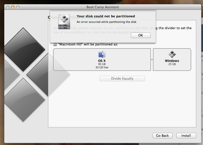Viewport: 203px width, 145px height.
Task: Select the OS X 95 GB partition box
Action: point(102,60)
